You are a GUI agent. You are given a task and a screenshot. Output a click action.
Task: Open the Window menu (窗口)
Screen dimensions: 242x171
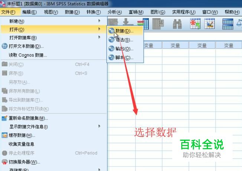click(210, 12)
